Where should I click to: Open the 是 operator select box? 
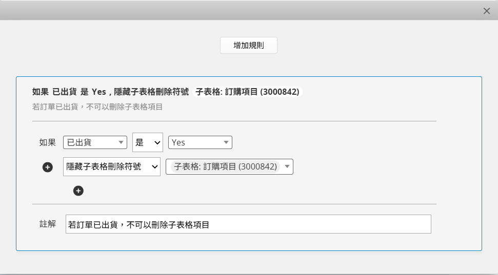point(148,142)
